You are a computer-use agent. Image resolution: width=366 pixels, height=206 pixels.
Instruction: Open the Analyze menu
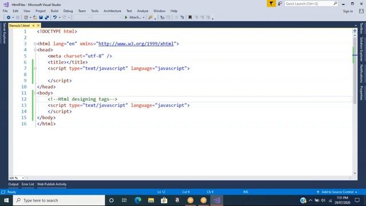point(142,11)
